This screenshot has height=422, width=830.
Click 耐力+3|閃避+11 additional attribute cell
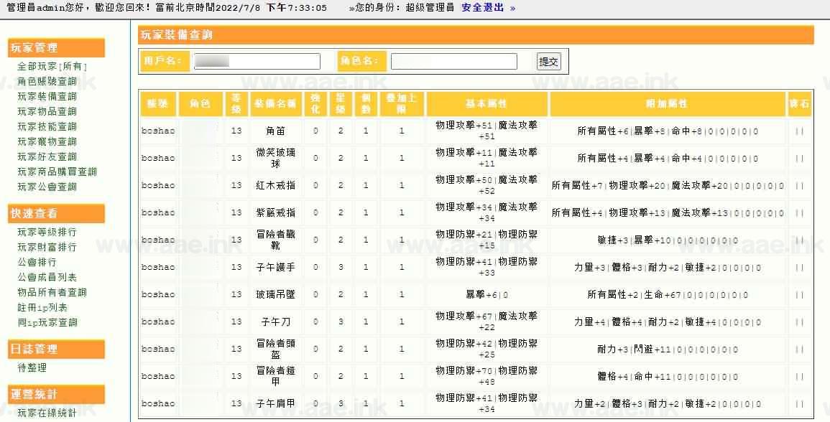667,350
